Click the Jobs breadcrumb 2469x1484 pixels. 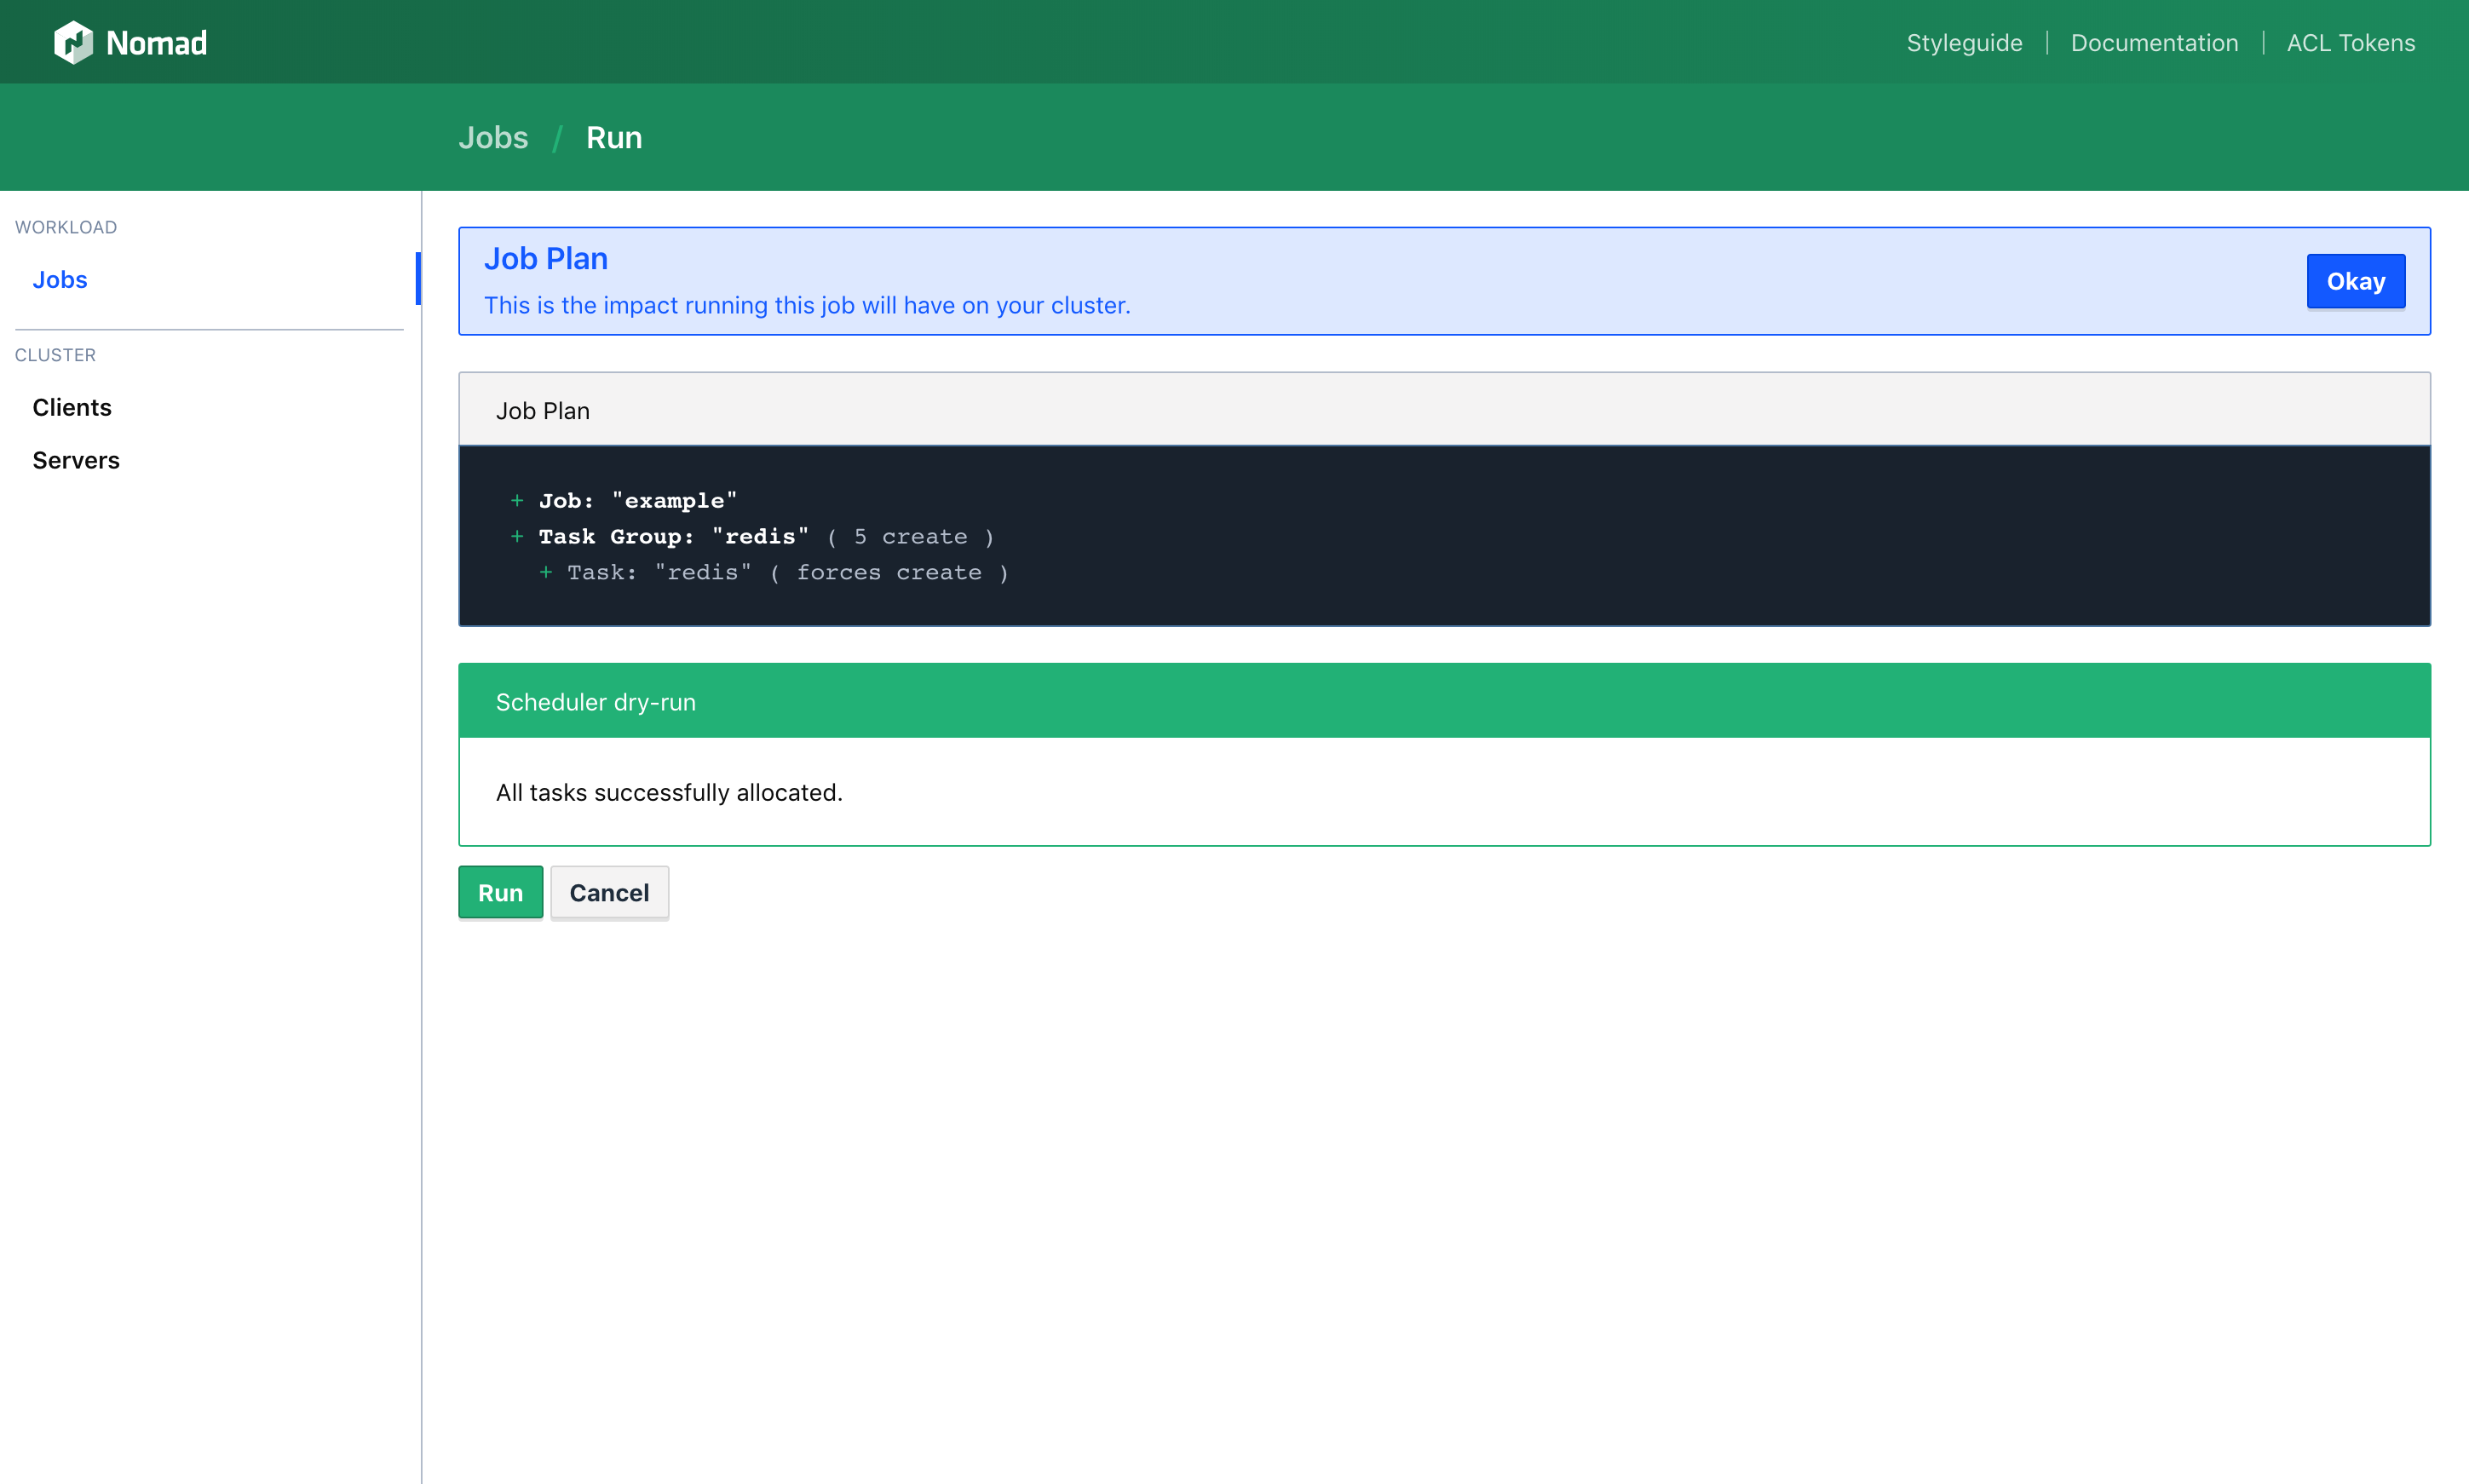(x=493, y=138)
